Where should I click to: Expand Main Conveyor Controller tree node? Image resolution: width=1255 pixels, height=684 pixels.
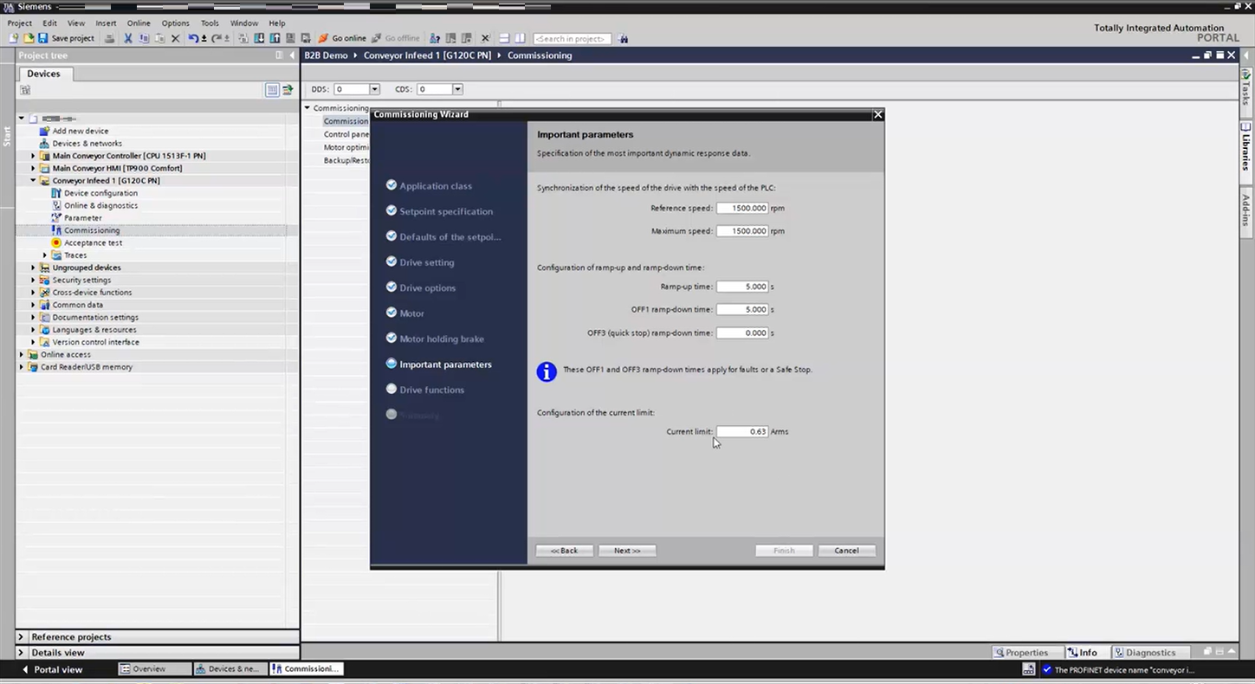coord(34,156)
